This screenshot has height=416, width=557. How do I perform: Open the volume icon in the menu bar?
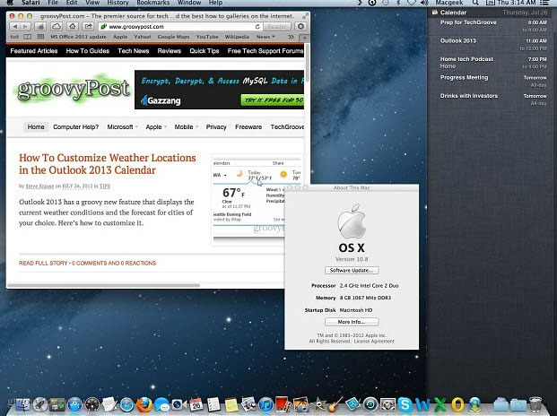[424, 3]
